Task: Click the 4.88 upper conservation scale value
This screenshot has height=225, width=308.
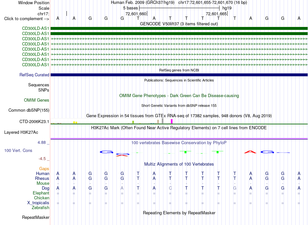Action: point(41,143)
